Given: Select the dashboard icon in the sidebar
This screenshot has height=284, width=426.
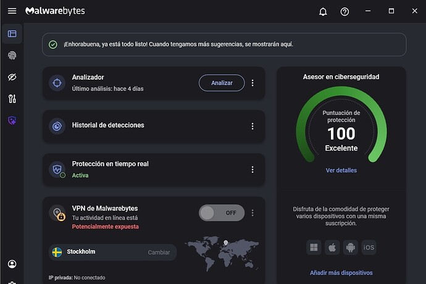Looking at the screenshot, I should click(12, 34).
